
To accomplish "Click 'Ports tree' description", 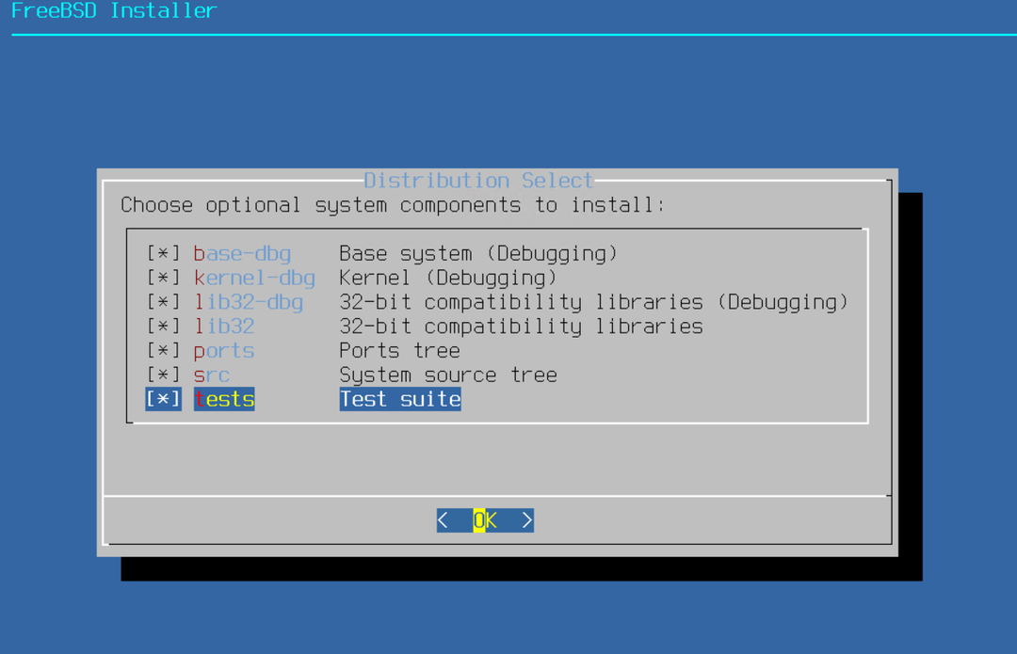I will 399,351.
